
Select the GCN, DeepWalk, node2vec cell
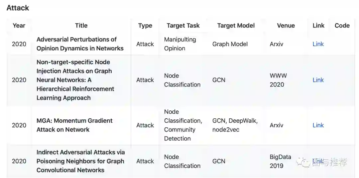coord(235,125)
